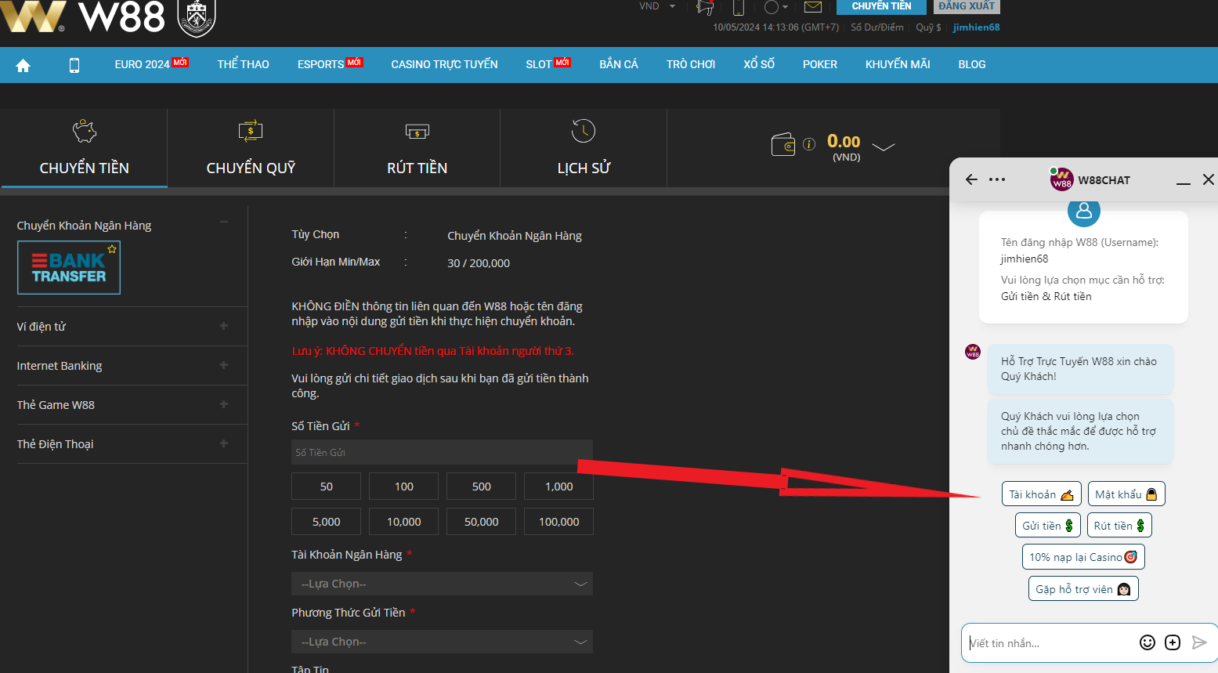Click the chat attachment plus icon
The width and height of the screenshot is (1218, 673).
coord(1173,642)
